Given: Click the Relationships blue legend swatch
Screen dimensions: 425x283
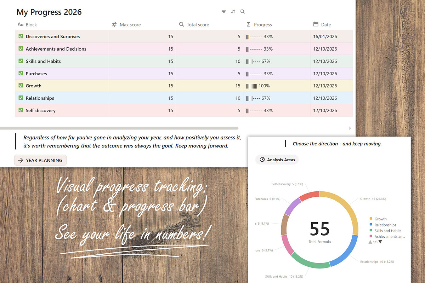Looking at the screenshot, I should [371, 225].
